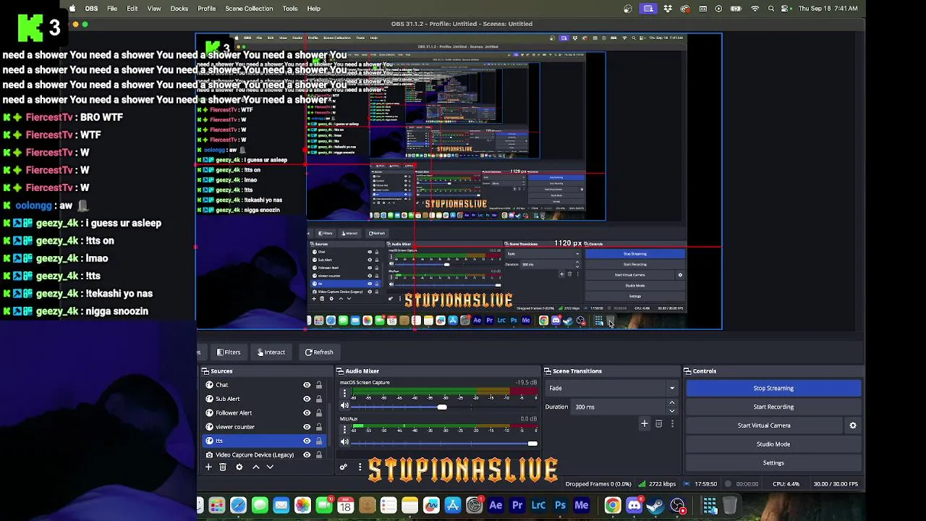
Task: Hide the Sub Alert source
Action: [x=307, y=399]
